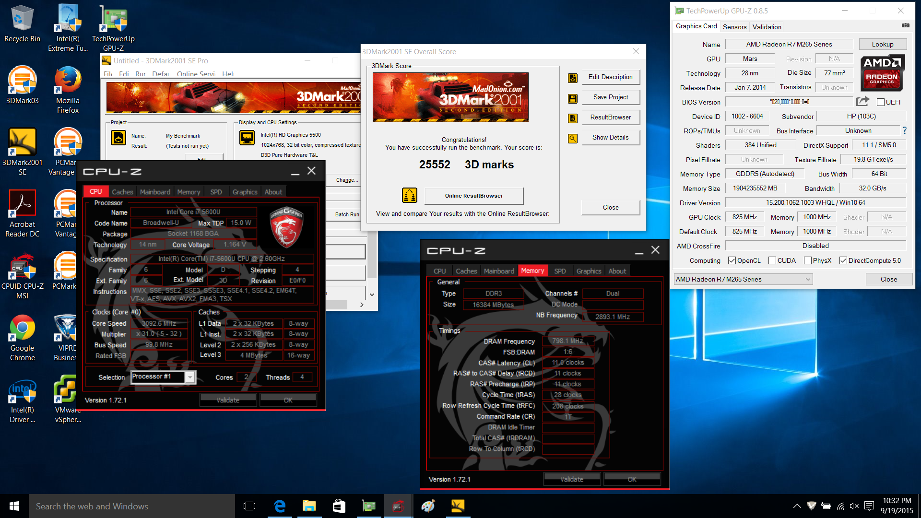Launch Google Chrome from desktop
This screenshot has width=921, height=518.
22,338
